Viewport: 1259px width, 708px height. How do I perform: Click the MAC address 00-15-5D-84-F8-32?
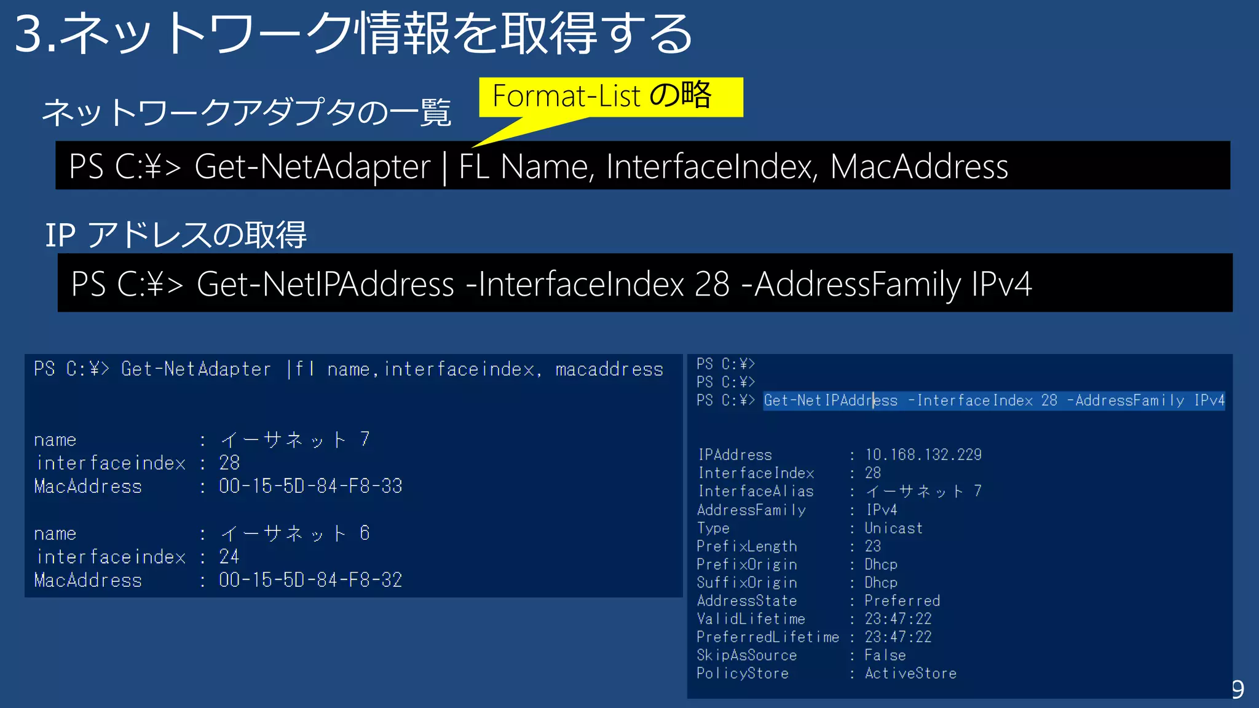310,580
